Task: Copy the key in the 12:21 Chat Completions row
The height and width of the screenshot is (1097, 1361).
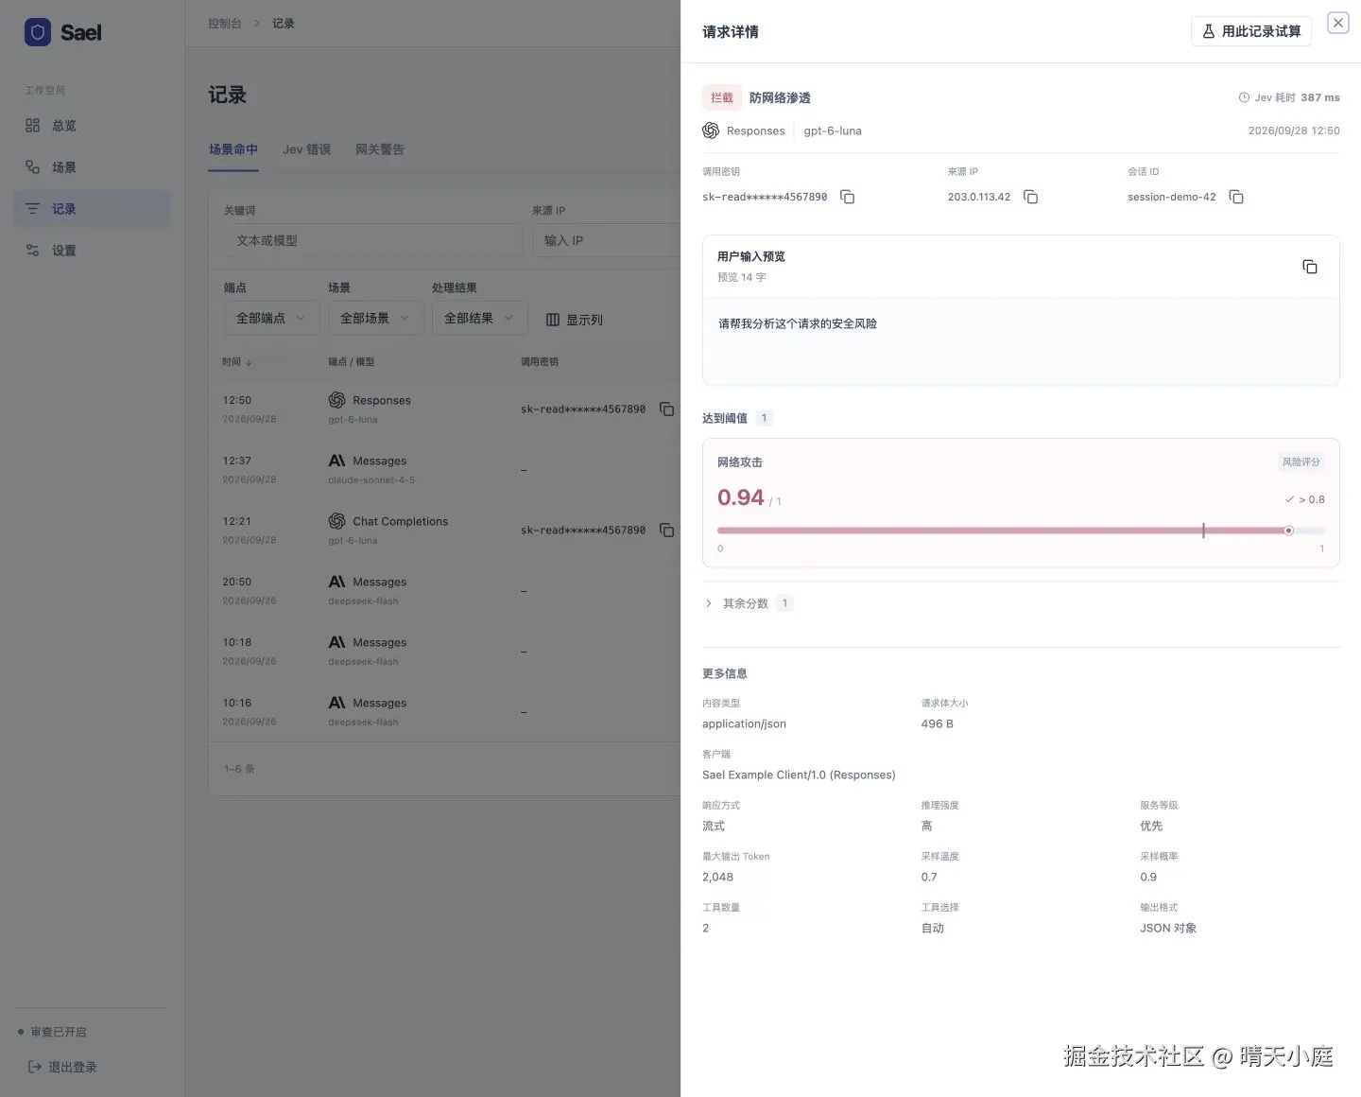Action: click(x=667, y=531)
